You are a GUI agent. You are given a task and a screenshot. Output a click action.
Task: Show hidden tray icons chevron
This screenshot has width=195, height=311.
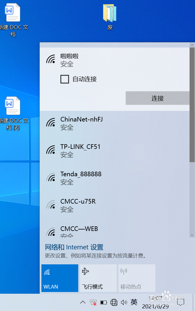pyautogui.click(x=83, y=302)
